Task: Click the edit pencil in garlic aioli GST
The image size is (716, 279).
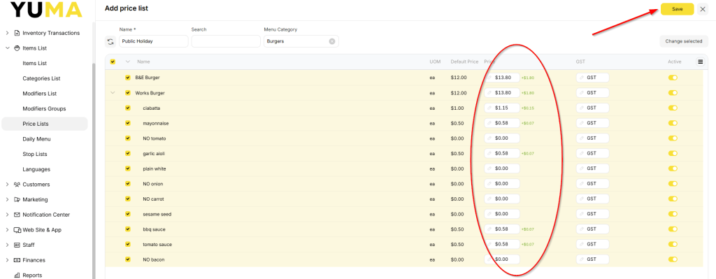Action: (x=582, y=153)
